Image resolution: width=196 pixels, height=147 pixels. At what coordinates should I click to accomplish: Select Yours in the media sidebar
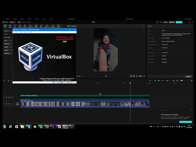[x=8, y=40]
